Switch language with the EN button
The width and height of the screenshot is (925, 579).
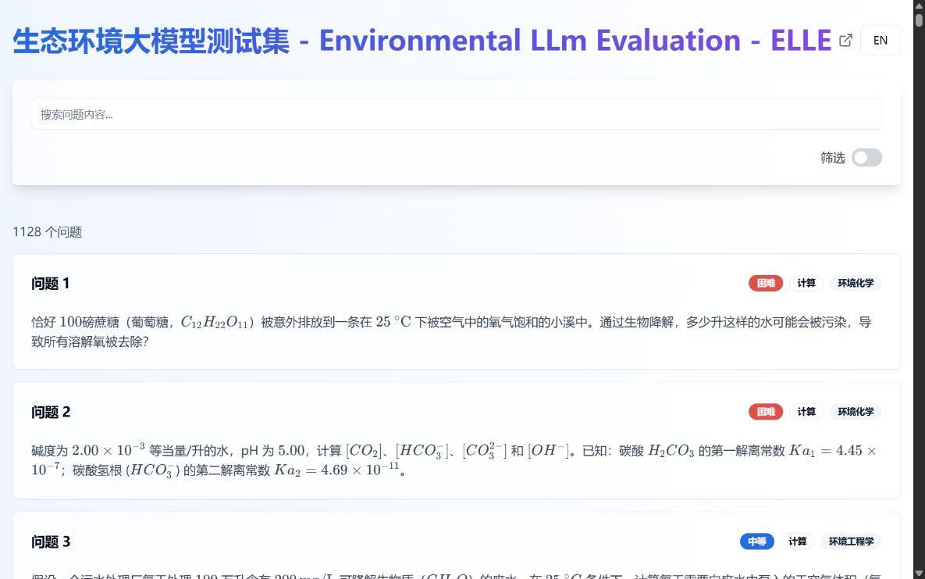(881, 40)
